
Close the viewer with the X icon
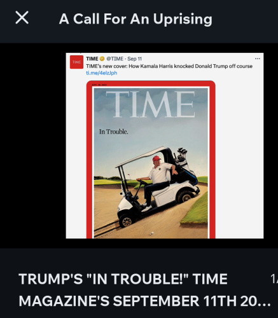click(x=22, y=18)
